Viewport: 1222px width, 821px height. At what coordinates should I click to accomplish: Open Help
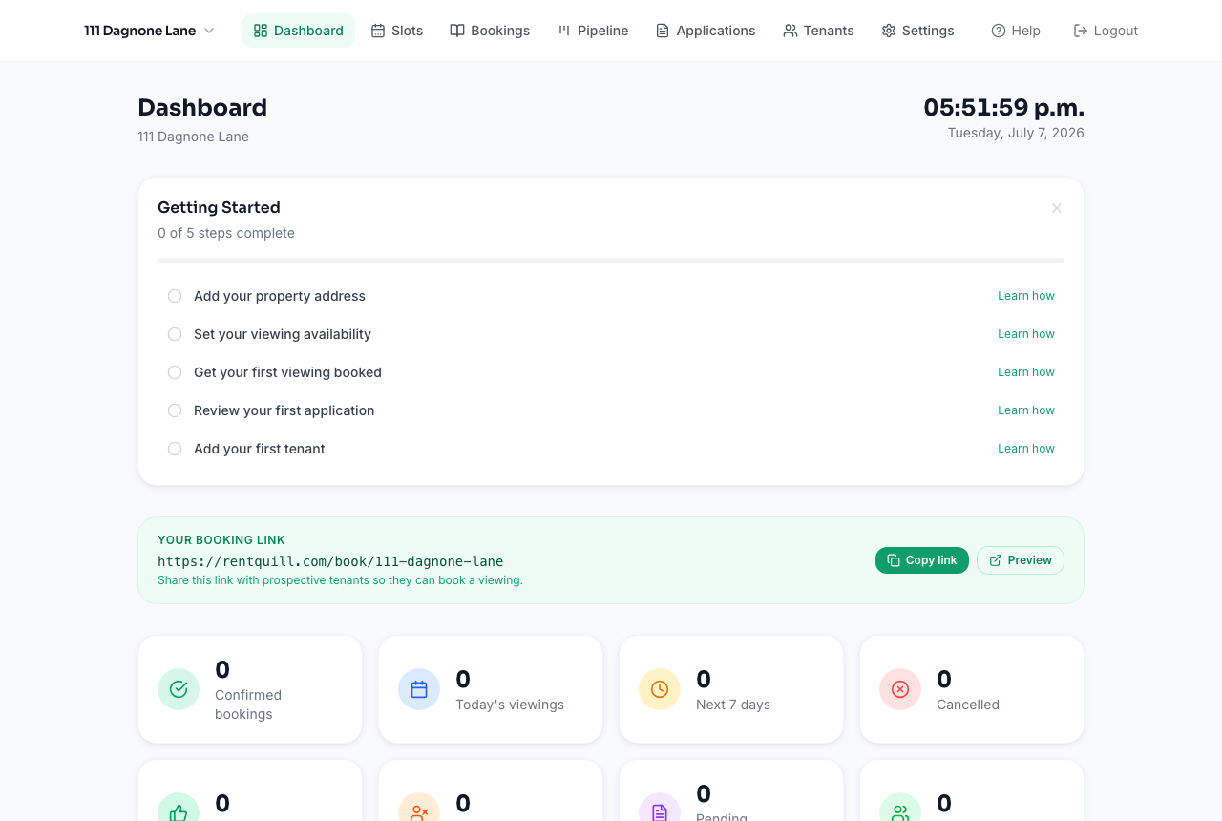coord(1016,31)
